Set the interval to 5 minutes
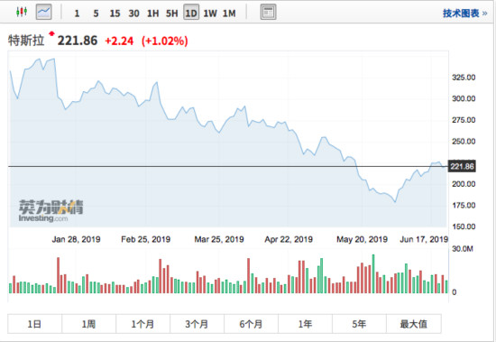Image resolution: width=496 pixels, height=342 pixels. [x=96, y=14]
